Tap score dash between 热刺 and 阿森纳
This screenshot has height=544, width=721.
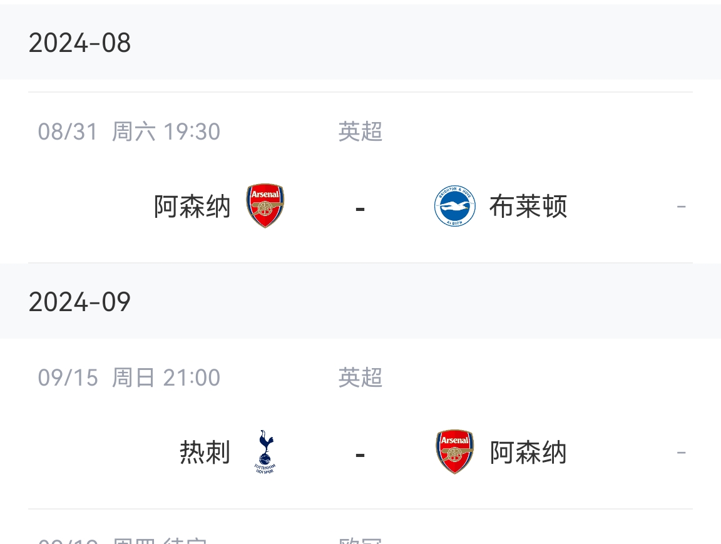coord(360,455)
